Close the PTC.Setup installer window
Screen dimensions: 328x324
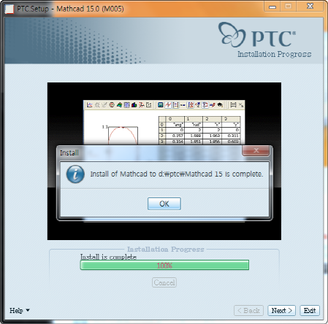click(310, 7)
